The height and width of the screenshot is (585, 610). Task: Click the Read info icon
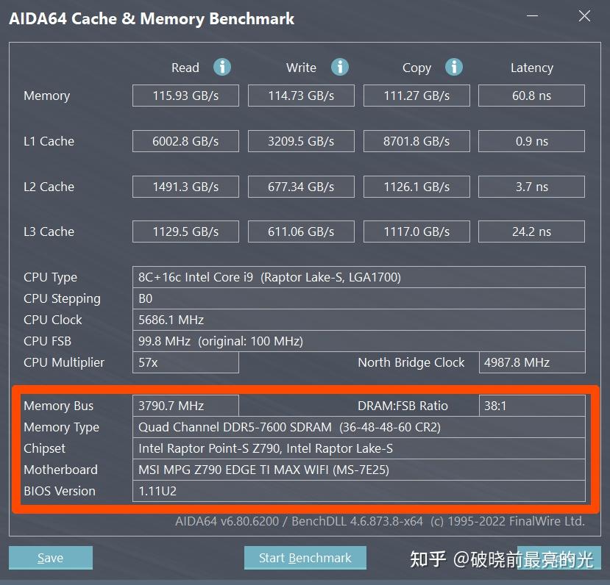pyautogui.click(x=222, y=68)
